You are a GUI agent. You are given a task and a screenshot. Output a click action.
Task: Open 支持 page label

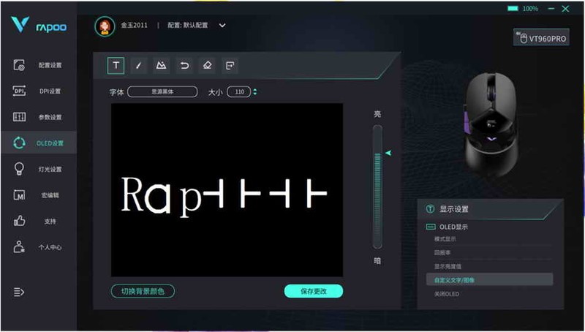tap(50, 221)
